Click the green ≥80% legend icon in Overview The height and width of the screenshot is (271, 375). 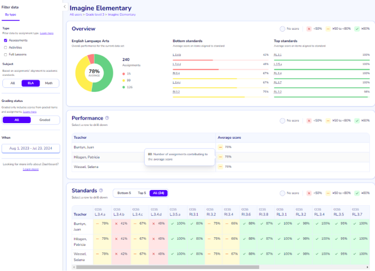357,29
